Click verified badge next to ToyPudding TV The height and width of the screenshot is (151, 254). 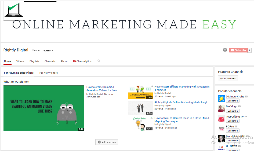click(246, 116)
